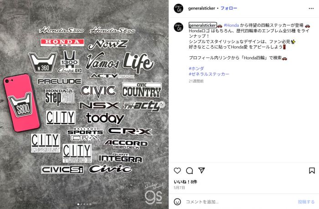Open the emoji picker smiley icon
This screenshot has width=319, height=209.
[x=177, y=202]
